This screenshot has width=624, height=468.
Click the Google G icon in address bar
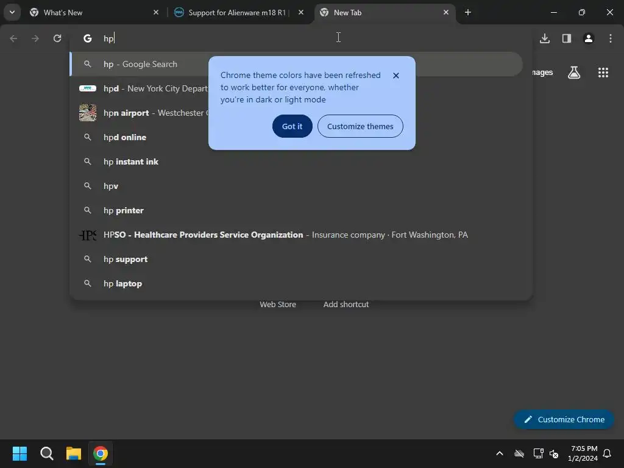(x=88, y=38)
